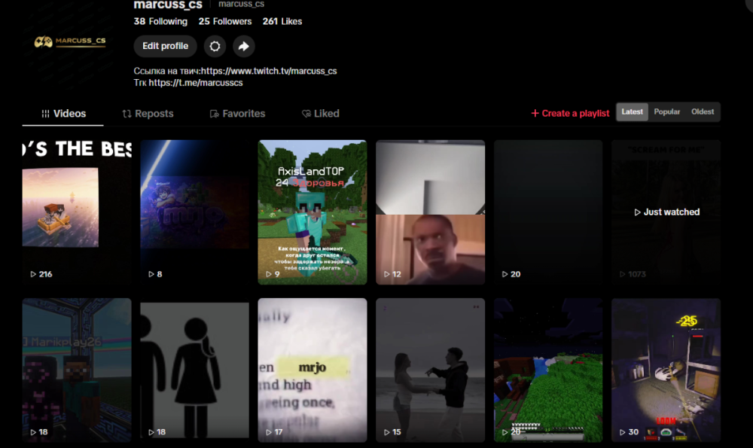Open the 25 Followers list

(x=224, y=22)
